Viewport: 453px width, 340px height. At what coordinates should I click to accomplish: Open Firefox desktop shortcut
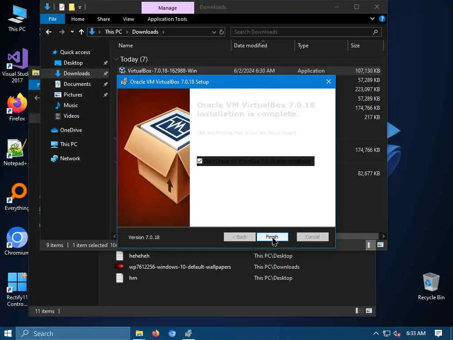click(17, 107)
